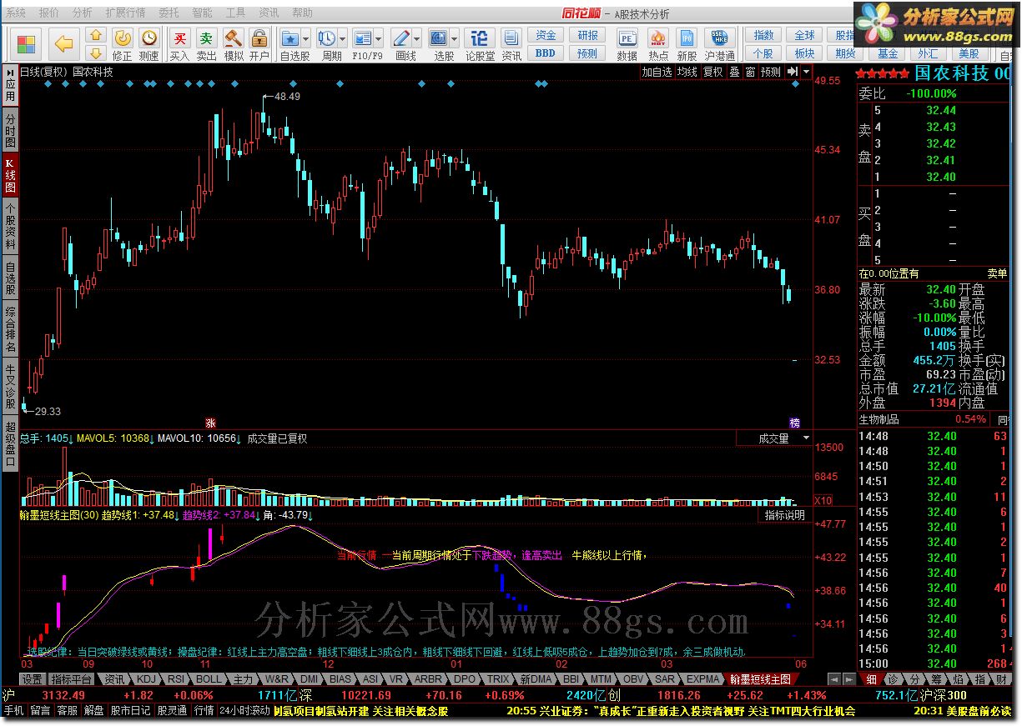Click the 资金 button
1022x726 pixels.
click(546, 36)
